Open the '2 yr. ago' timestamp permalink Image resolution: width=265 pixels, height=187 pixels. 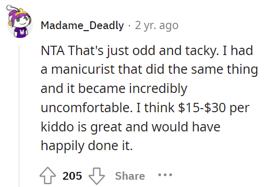pos(156,25)
